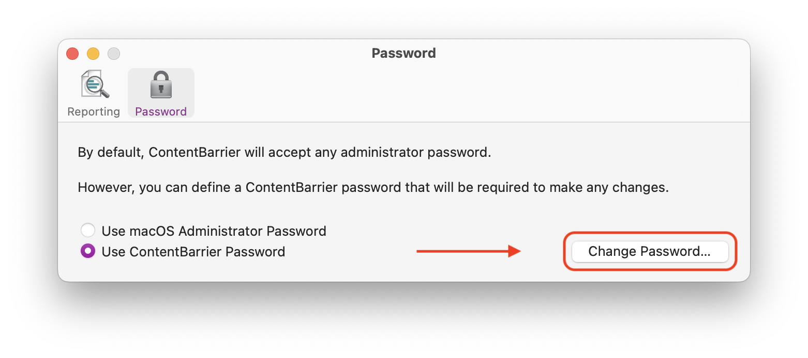
Task: Click the "Password" window title text
Action: pyautogui.click(x=404, y=53)
